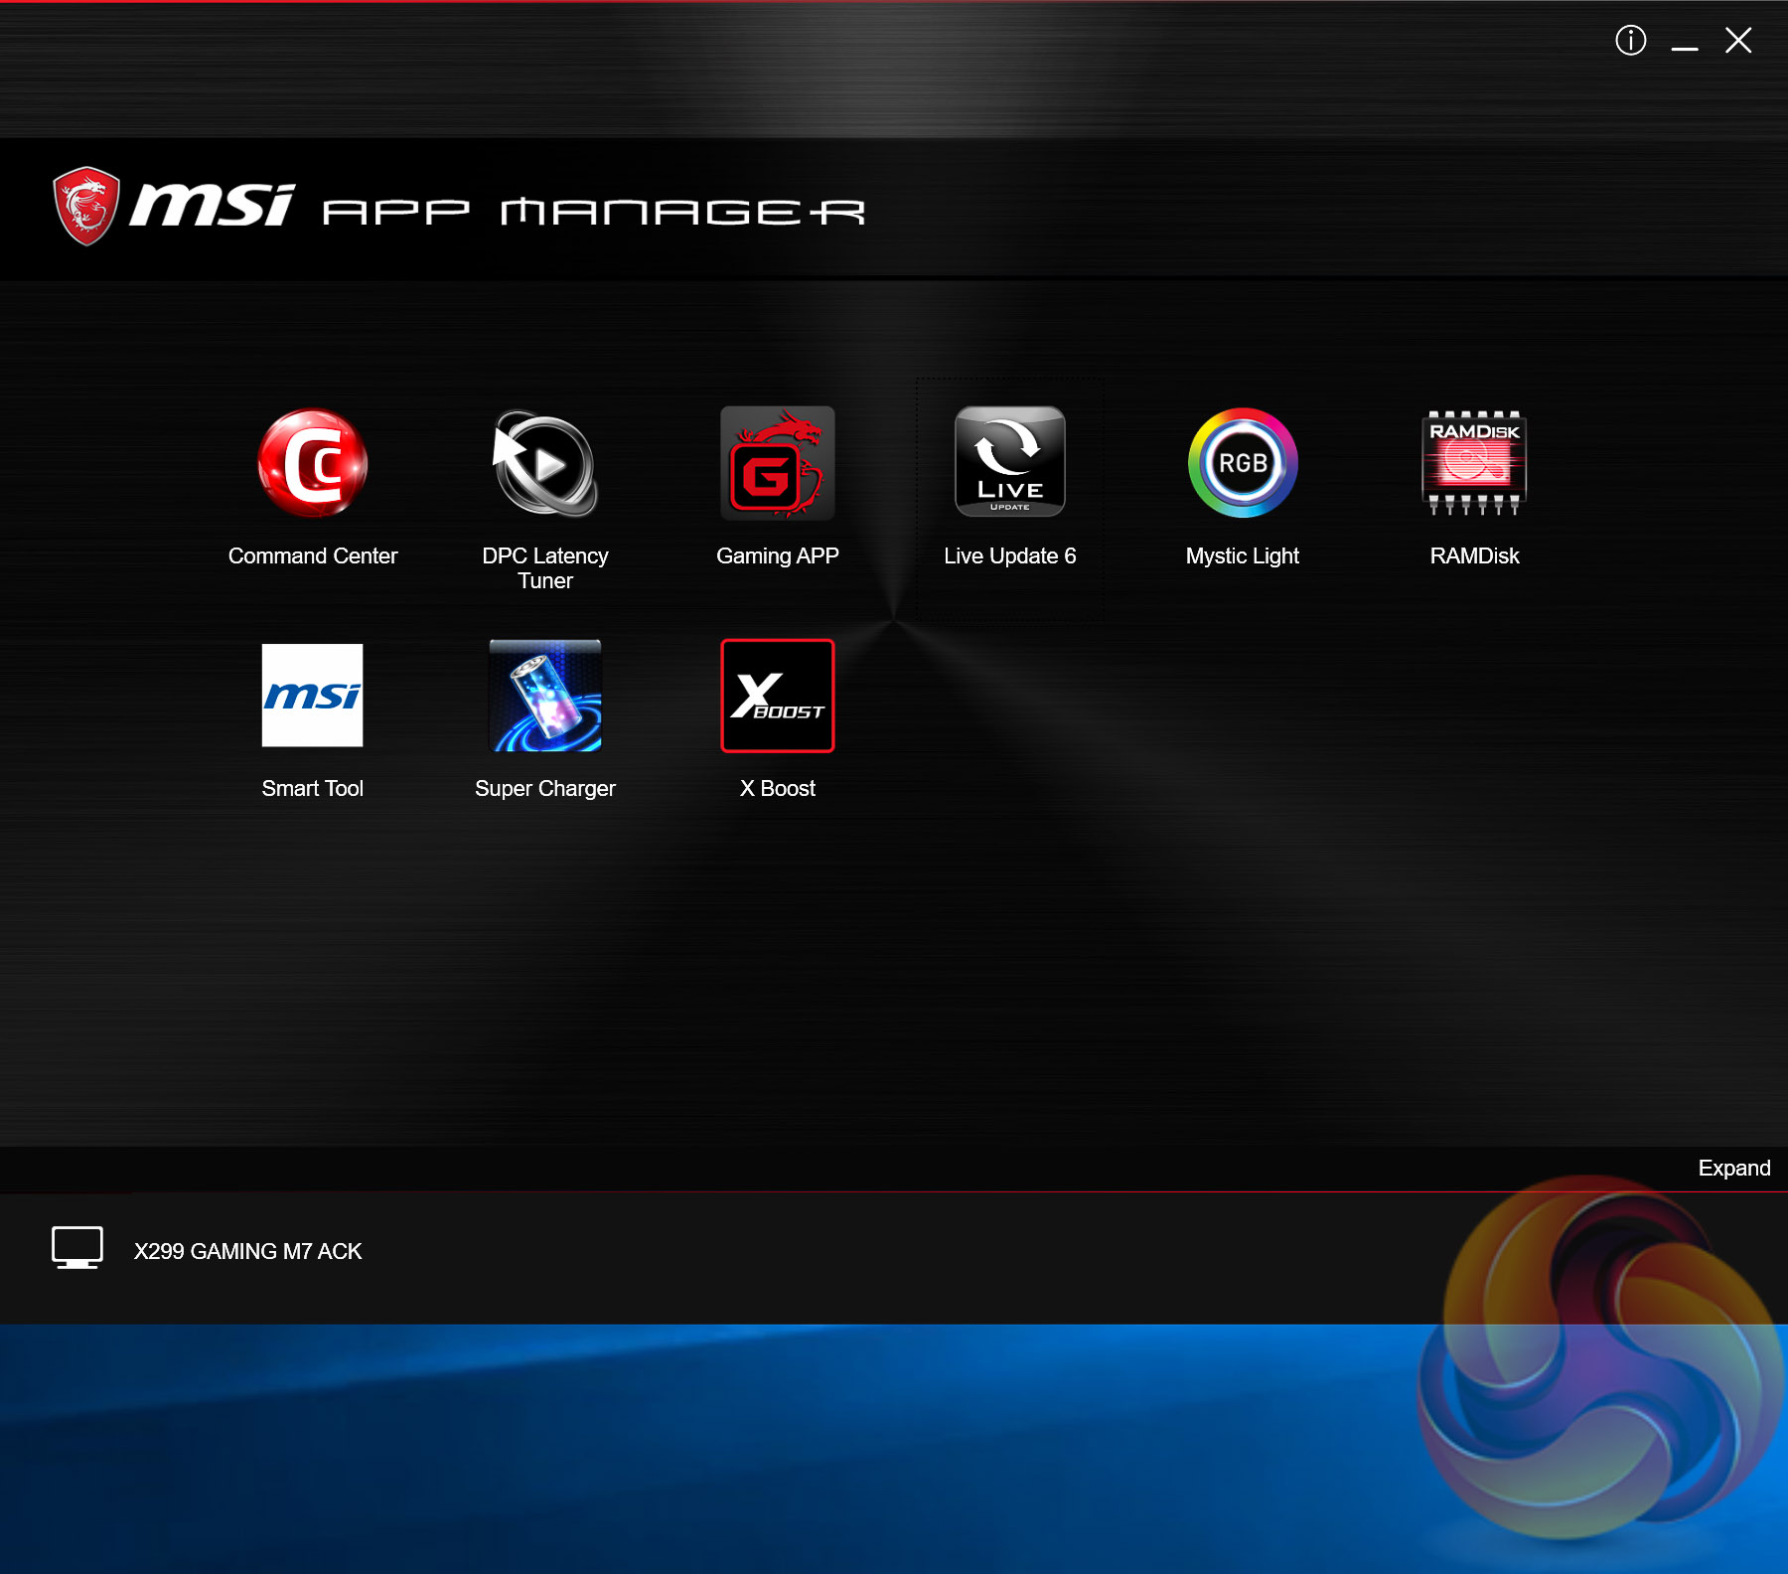
Task: Open the X Boost icon
Action: (777, 696)
